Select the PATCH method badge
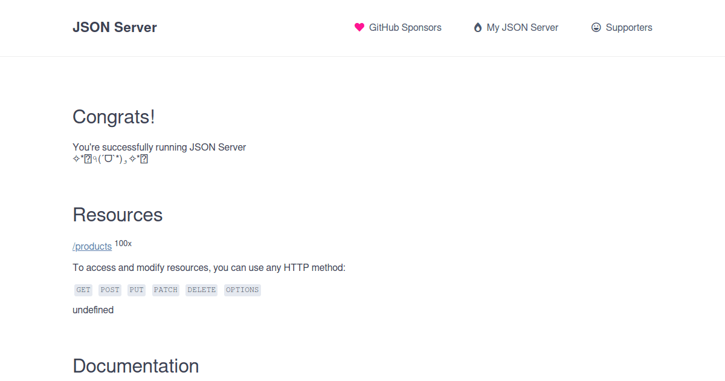Viewport: 725px width, 381px height. coord(165,290)
